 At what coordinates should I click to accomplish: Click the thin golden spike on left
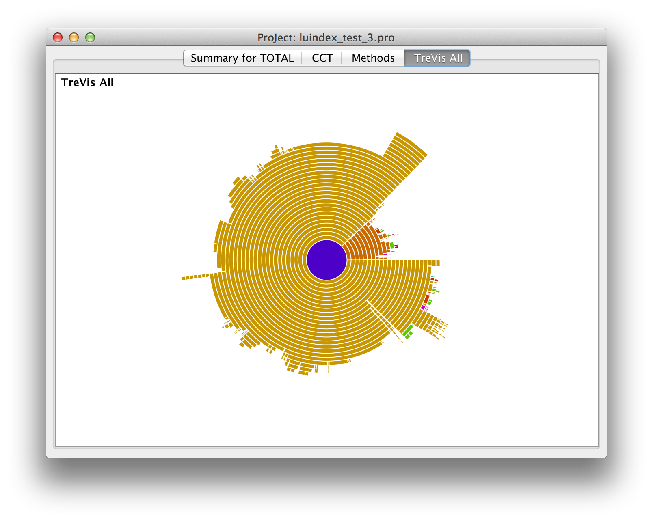pos(196,276)
